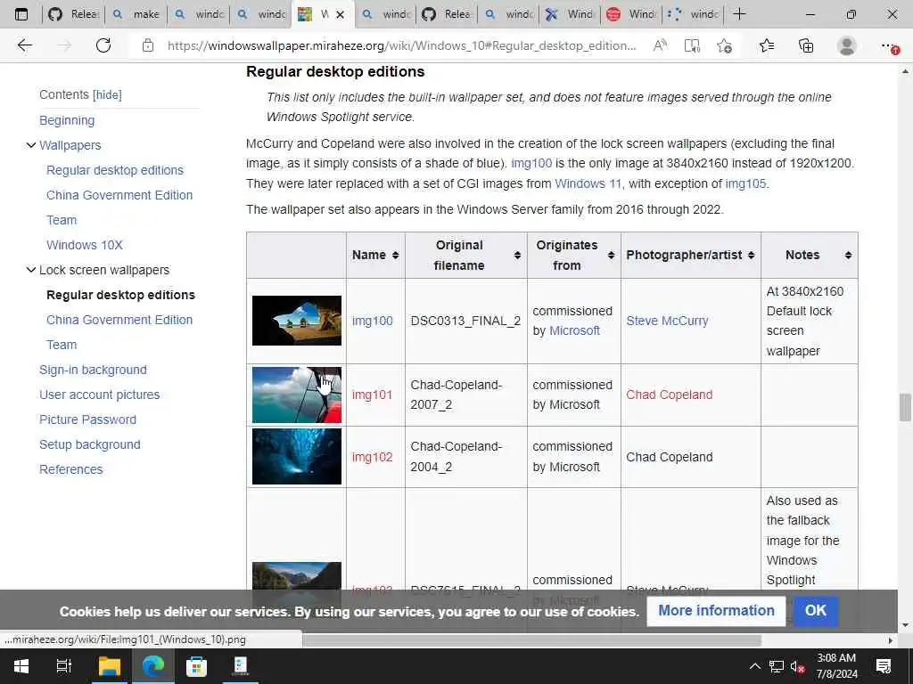The image size is (913, 684).
Task: Open tab actions menu icon
Action: (21, 14)
